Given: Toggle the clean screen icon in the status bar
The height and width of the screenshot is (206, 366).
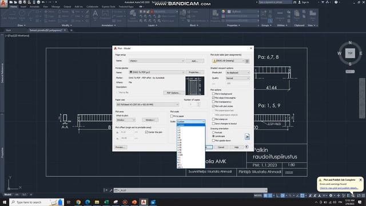Looking at the screenshot, I should pyautogui.click(x=359, y=196).
